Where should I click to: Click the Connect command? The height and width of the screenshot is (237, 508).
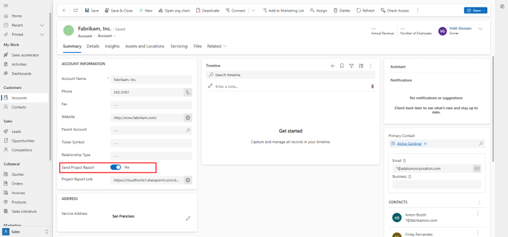point(236,10)
